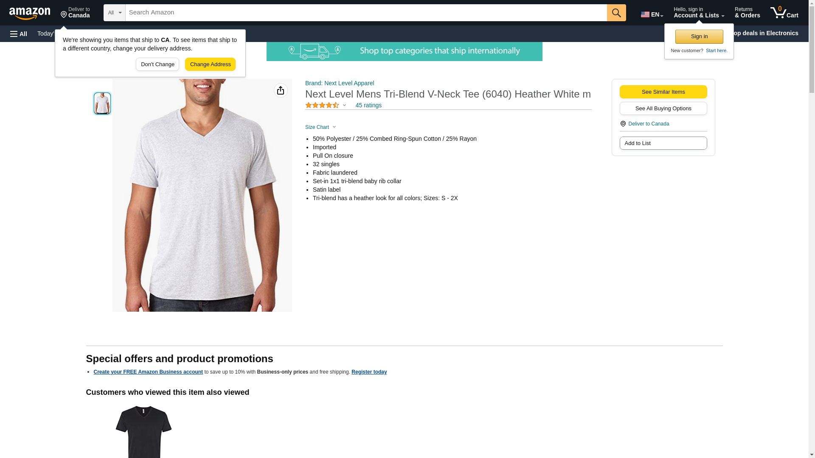Viewport: 815px width, 458px height.
Task: Click the Don't Change button
Action: coord(157,64)
